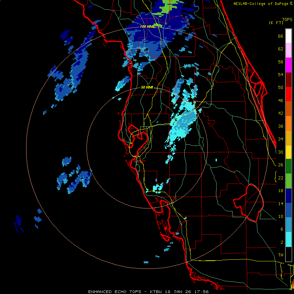Click the legend value 14
Image resolution: width=294 pixels, height=294 pixels.
(281, 204)
